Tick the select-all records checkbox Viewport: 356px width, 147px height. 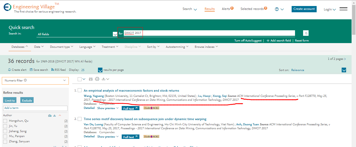pos(80,79)
